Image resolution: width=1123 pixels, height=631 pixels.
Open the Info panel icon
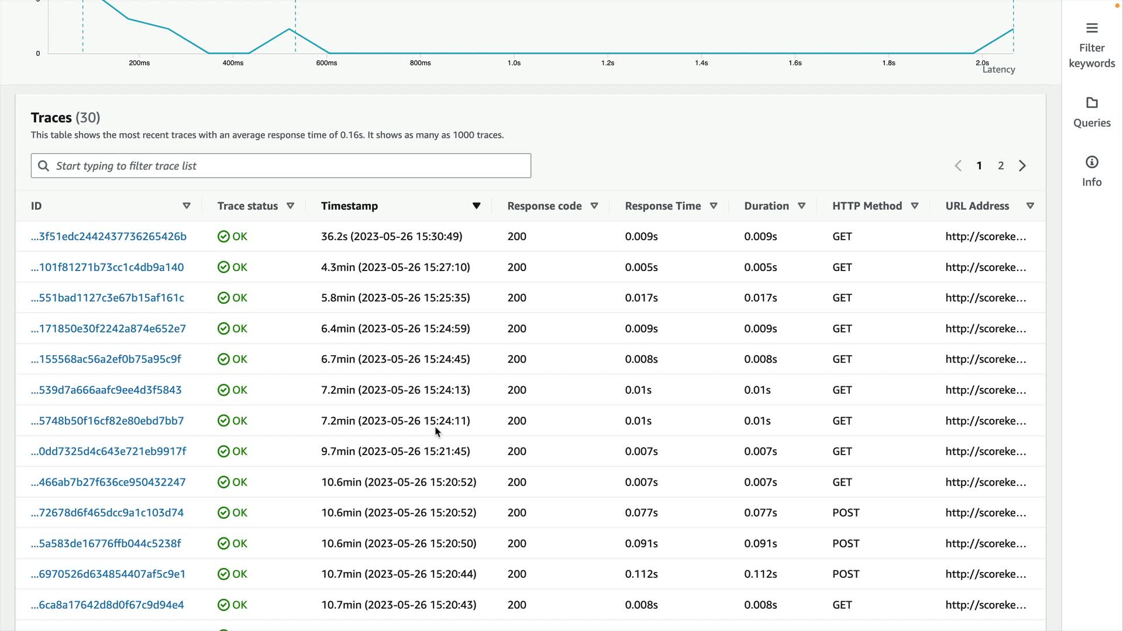pyautogui.click(x=1091, y=162)
